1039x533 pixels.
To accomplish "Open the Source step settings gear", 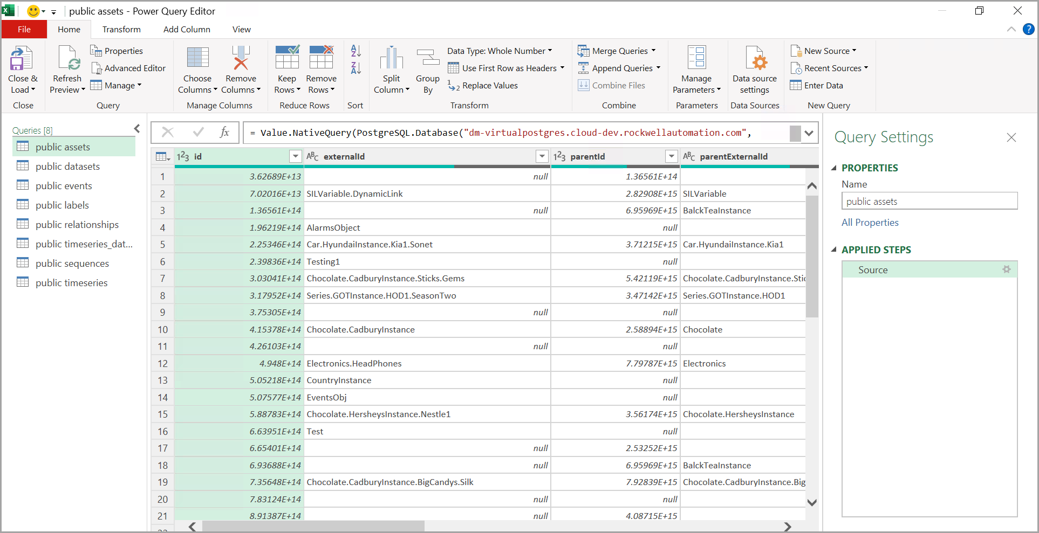I will (x=1006, y=269).
